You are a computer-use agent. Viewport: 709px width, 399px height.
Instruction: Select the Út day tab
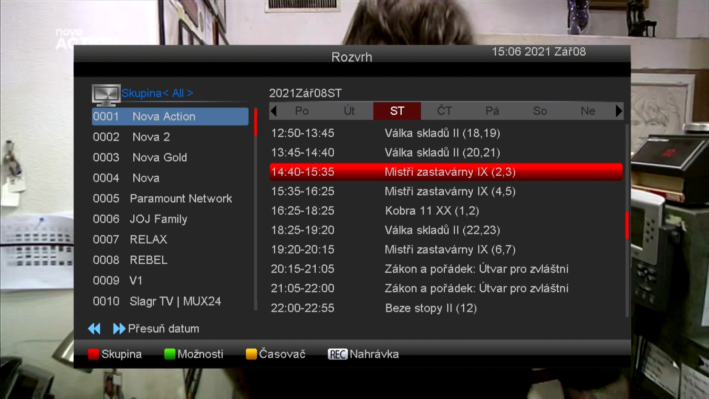click(x=349, y=111)
